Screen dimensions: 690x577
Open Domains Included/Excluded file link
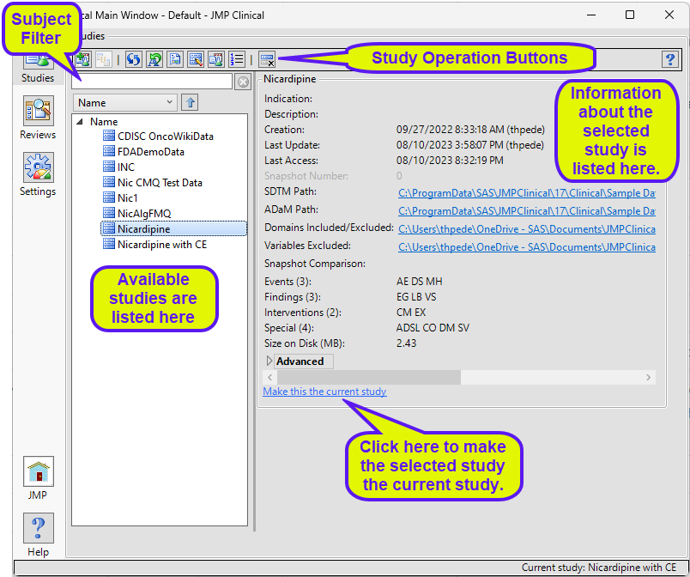click(x=527, y=229)
